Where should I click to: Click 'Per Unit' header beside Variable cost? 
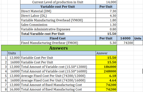[x=106, y=7]
